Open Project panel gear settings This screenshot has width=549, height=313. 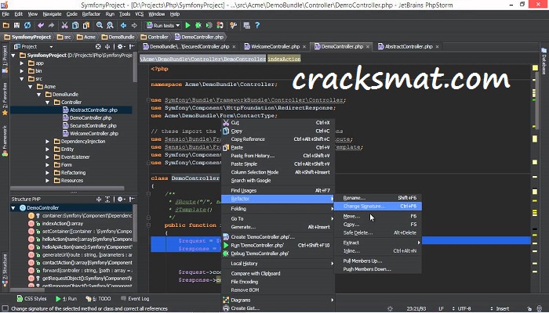121,46
